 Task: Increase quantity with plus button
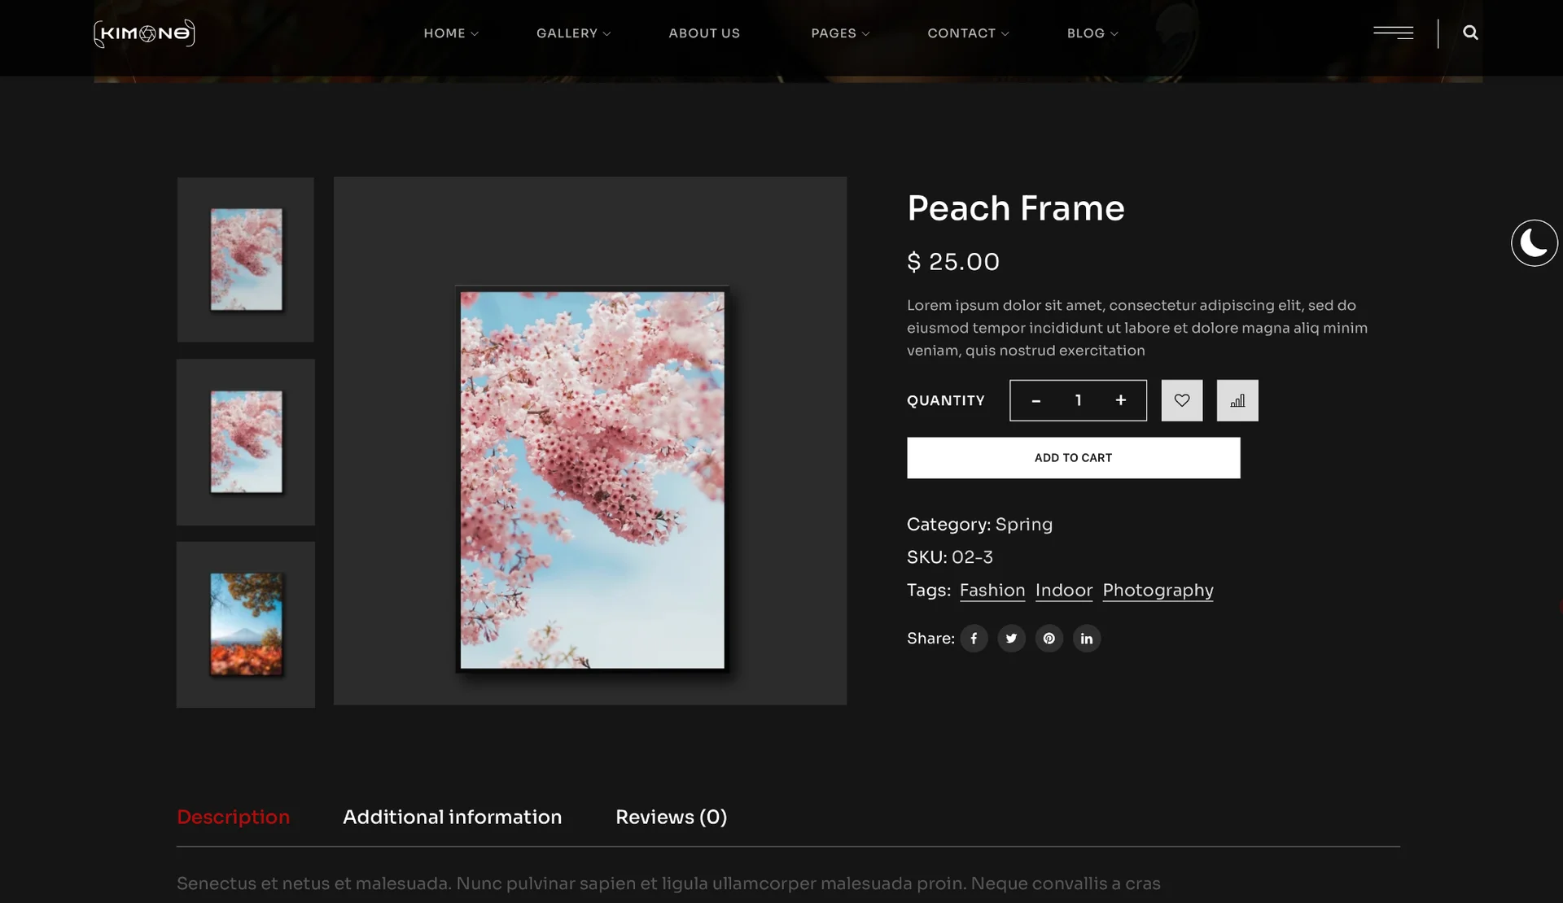coord(1120,400)
